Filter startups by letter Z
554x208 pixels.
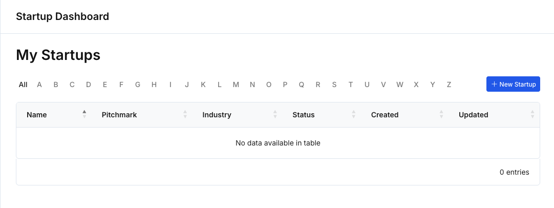[449, 85]
